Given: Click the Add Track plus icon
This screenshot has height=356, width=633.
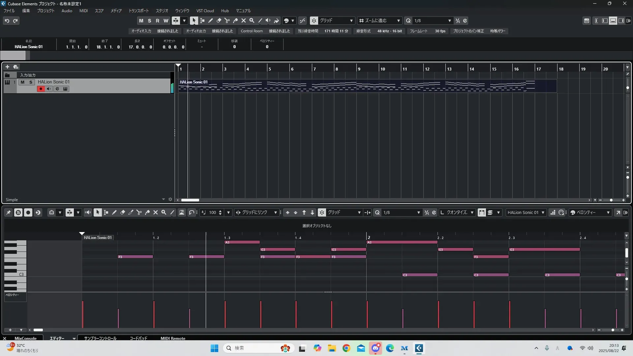Looking at the screenshot, I should (x=7, y=67).
